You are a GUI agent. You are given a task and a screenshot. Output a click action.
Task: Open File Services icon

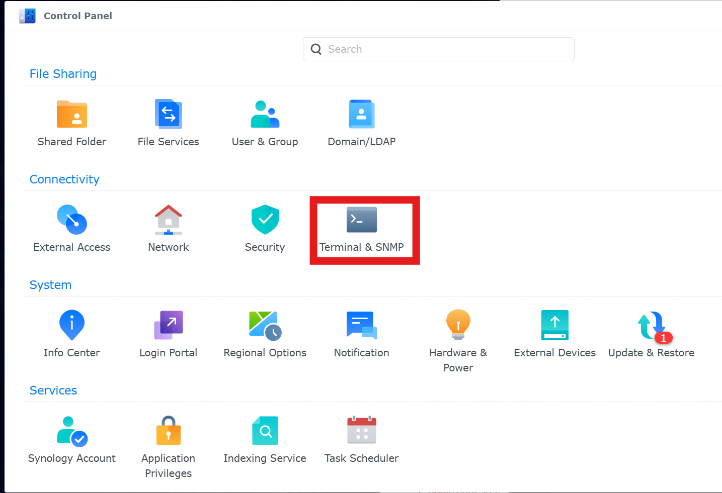169,115
